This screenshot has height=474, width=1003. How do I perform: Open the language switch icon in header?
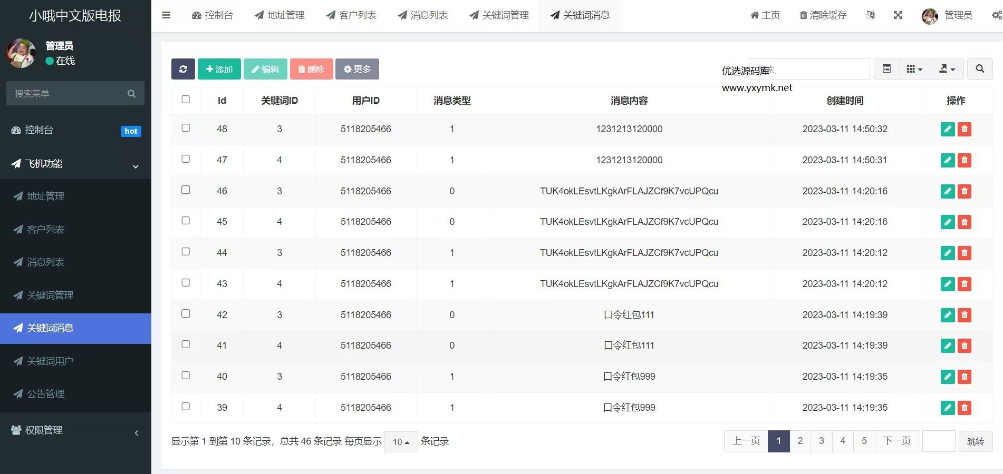871,15
